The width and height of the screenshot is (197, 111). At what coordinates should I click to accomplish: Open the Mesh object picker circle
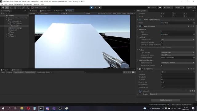point(194,23)
